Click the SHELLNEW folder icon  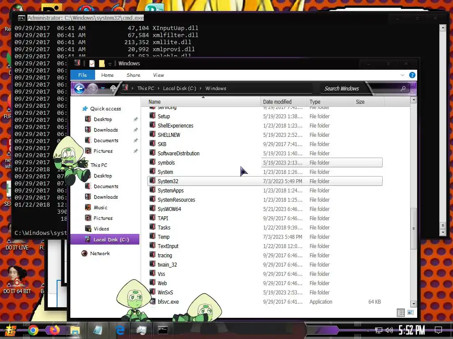(x=153, y=134)
